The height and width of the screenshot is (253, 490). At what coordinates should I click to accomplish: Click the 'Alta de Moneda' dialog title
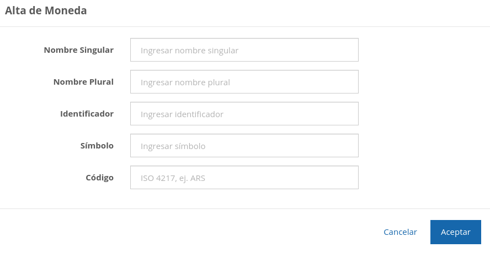click(x=46, y=10)
